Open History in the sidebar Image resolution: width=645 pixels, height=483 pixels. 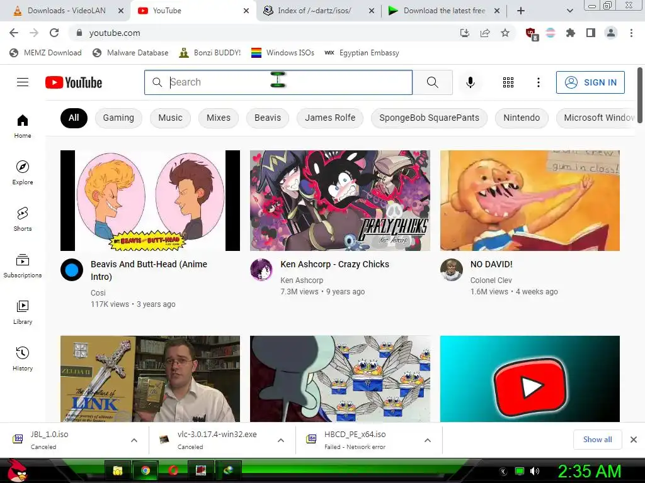coord(23,358)
